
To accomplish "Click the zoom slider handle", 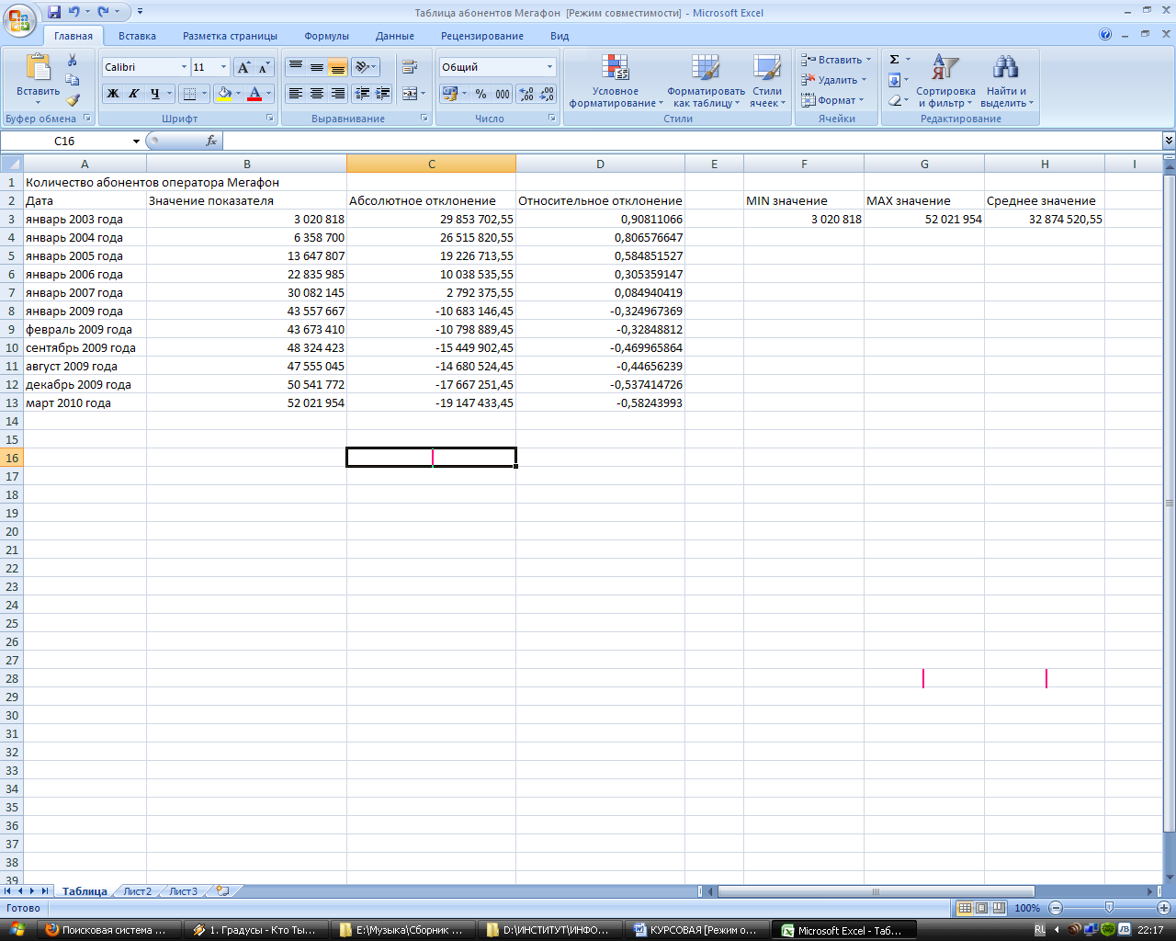I will click(1109, 908).
